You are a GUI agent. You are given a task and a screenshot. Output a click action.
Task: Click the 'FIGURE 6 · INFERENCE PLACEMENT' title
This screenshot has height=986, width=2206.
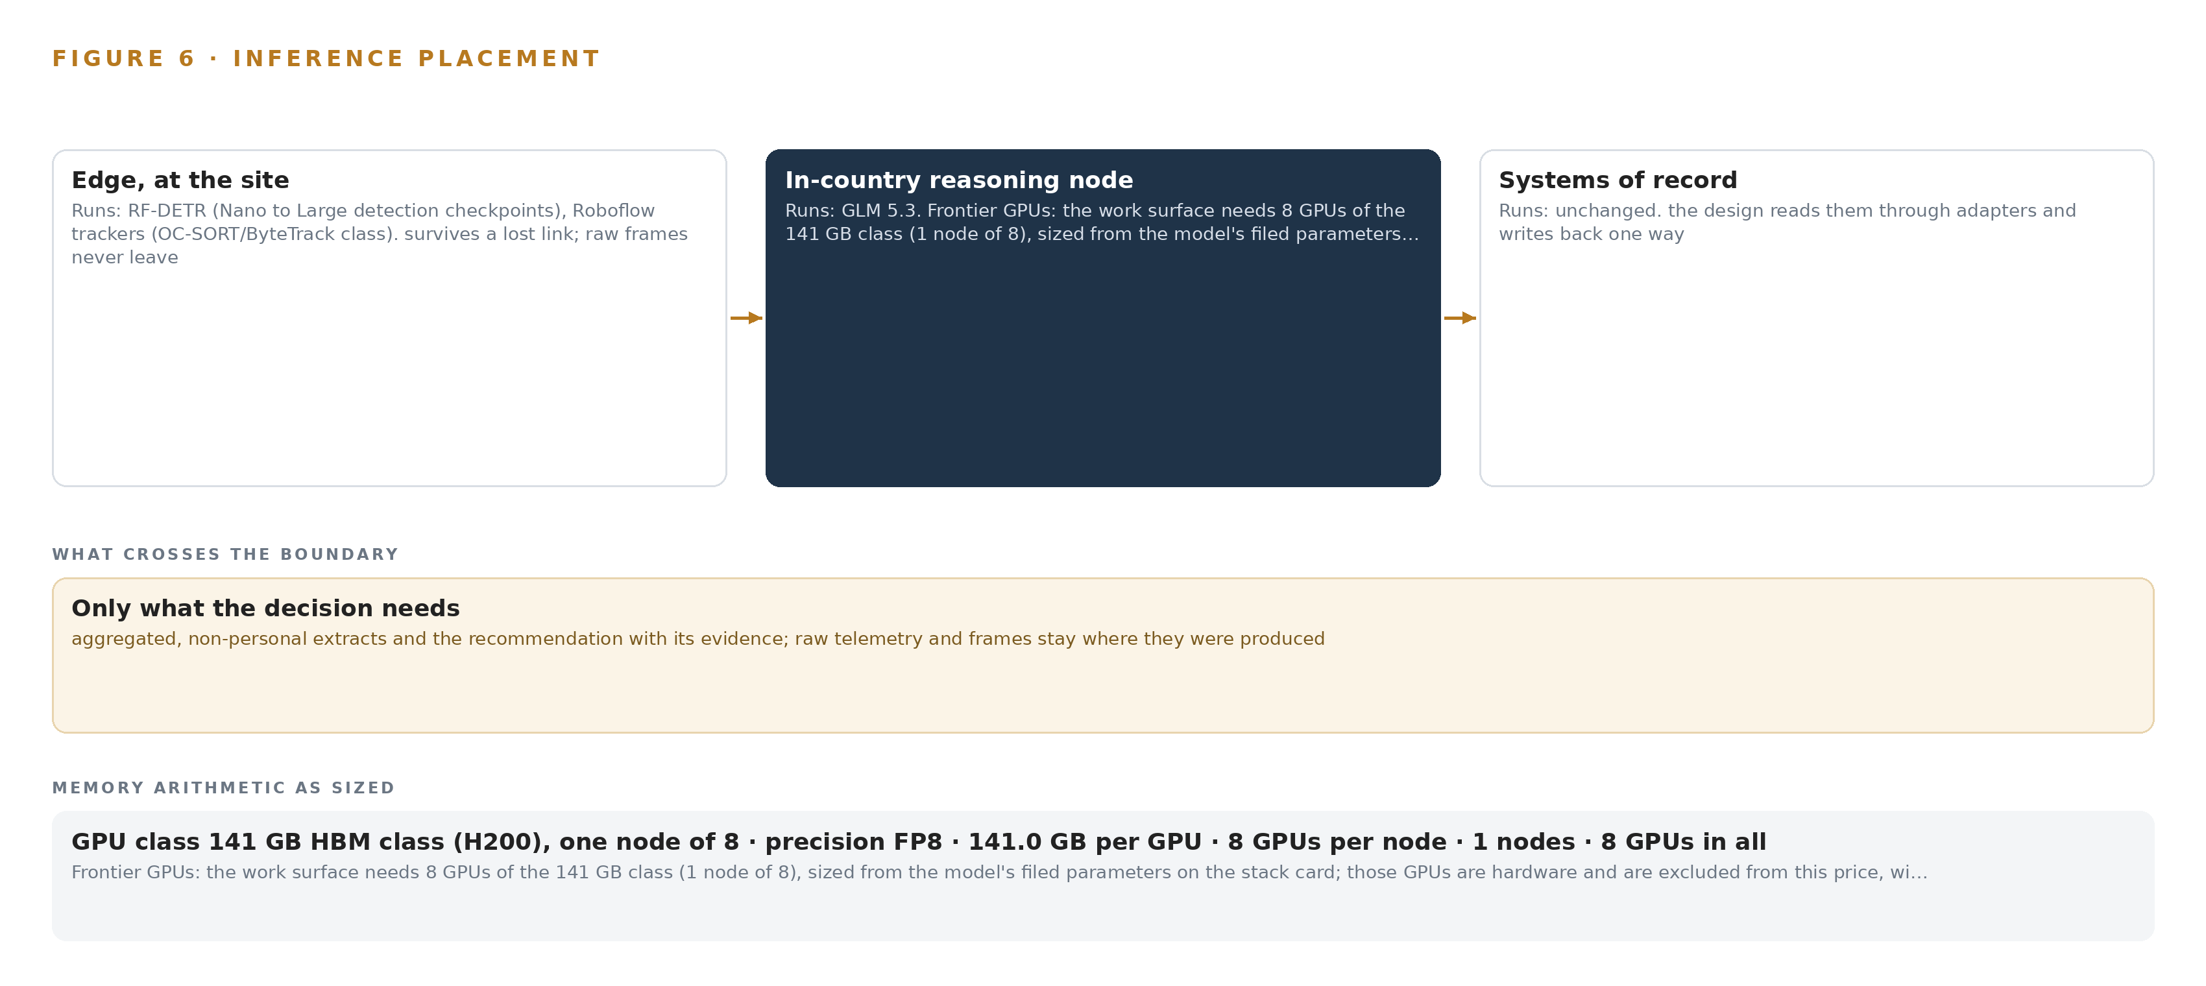pyautogui.click(x=326, y=58)
